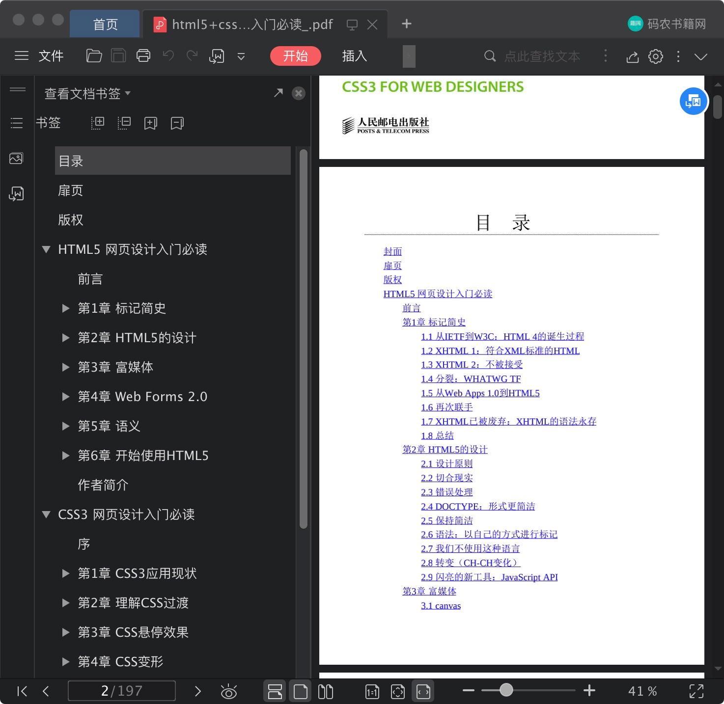Open the 2.1 设计原则 link

446,463
